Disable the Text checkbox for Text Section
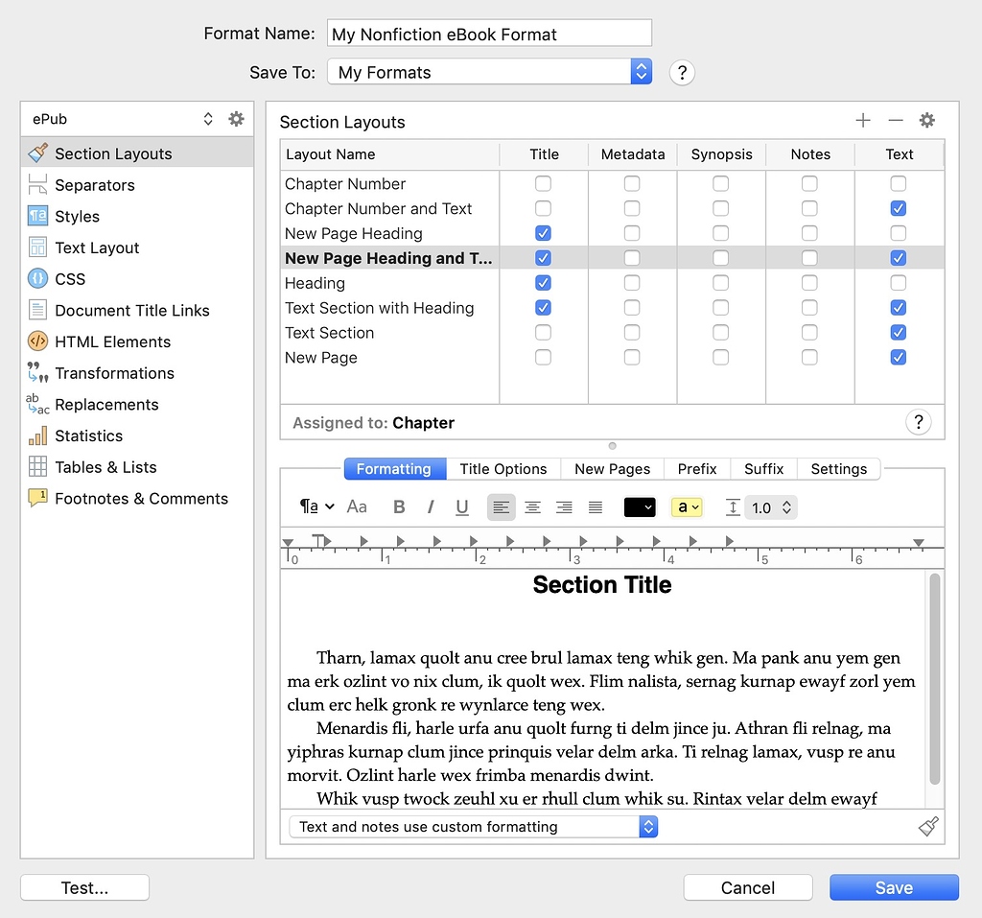This screenshot has height=918, width=982. tap(899, 332)
